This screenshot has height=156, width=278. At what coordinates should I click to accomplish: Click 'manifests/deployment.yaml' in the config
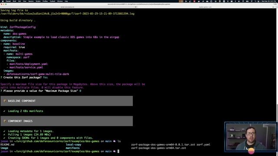click(x=29, y=64)
